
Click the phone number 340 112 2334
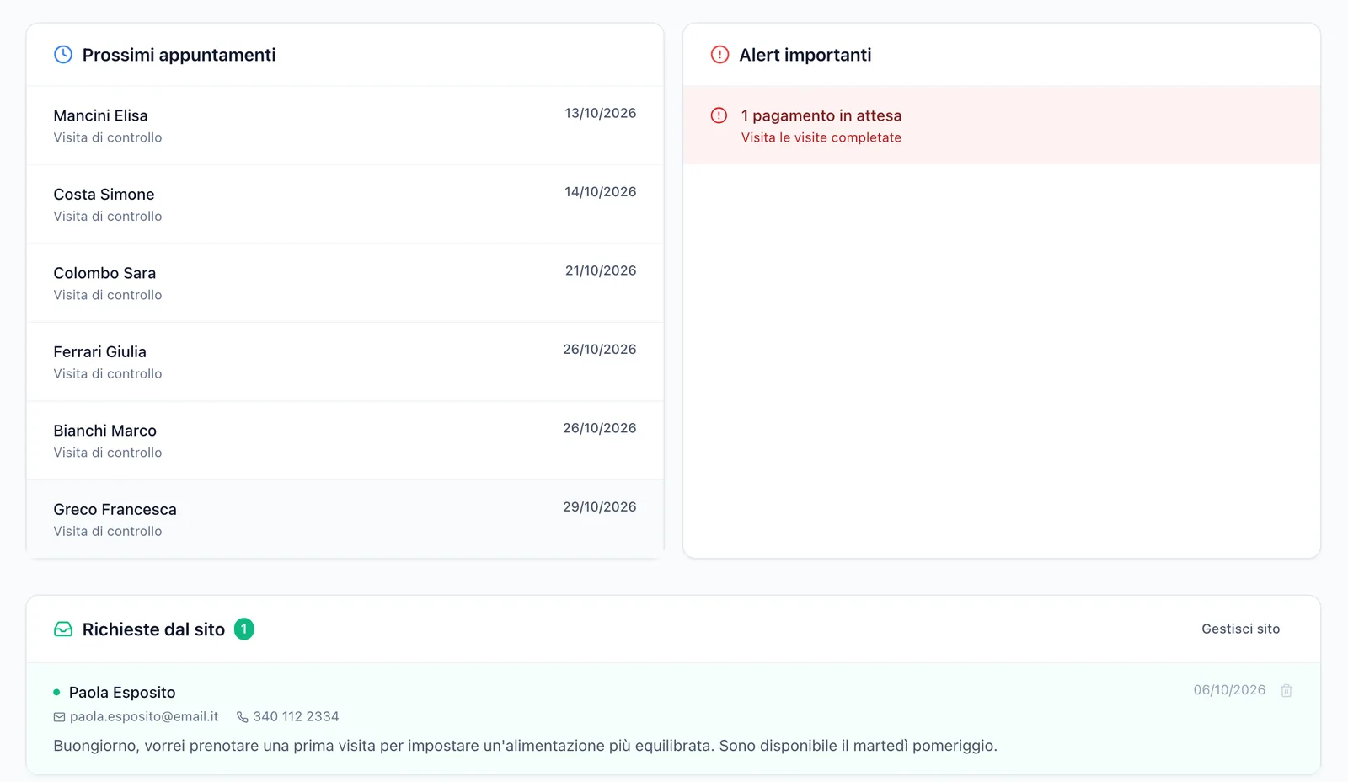296,717
